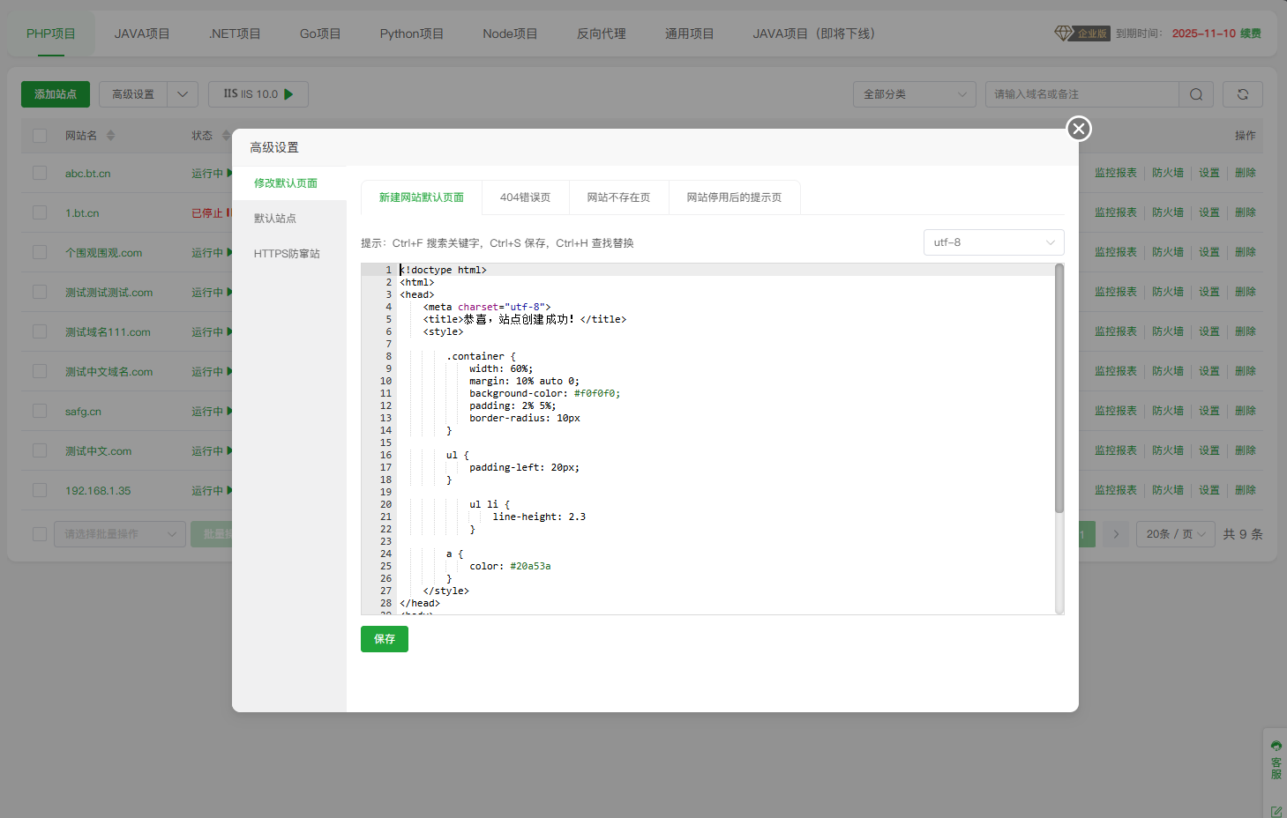Image resolution: width=1287 pixels, height=818 pixels.
Task: Open the utf-8 encoding dropdown
Action: [x=993, y=242]
